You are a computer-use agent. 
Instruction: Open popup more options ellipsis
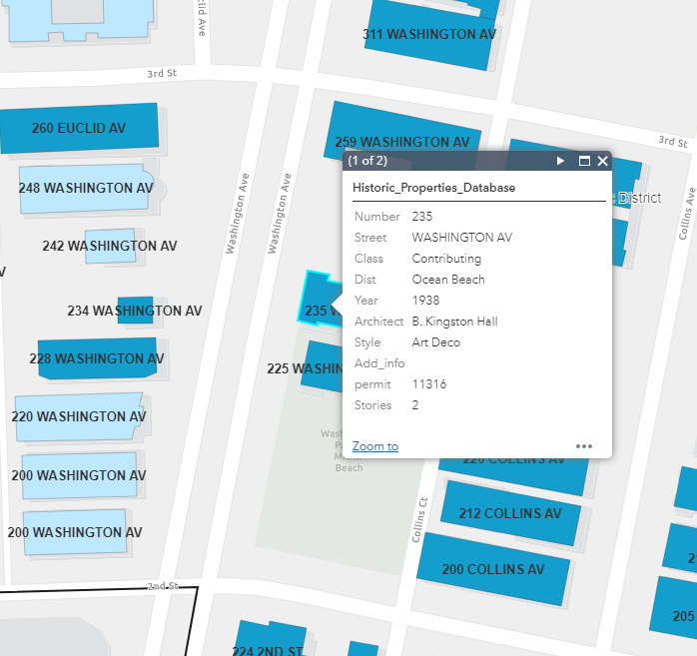tap(584, 446)
